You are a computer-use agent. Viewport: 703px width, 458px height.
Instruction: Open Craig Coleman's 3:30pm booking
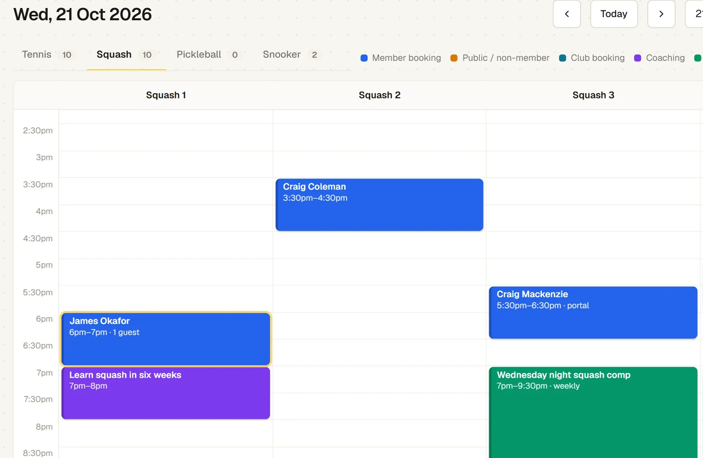click(379, 205)
